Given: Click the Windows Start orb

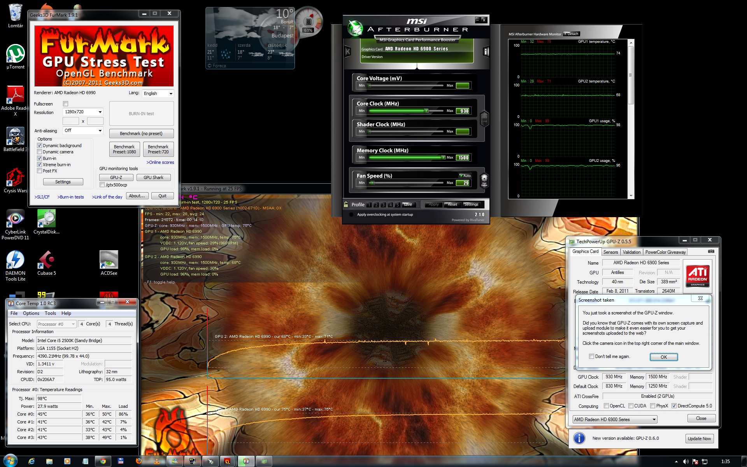Looking at the screenshot, I should [10, 461].
